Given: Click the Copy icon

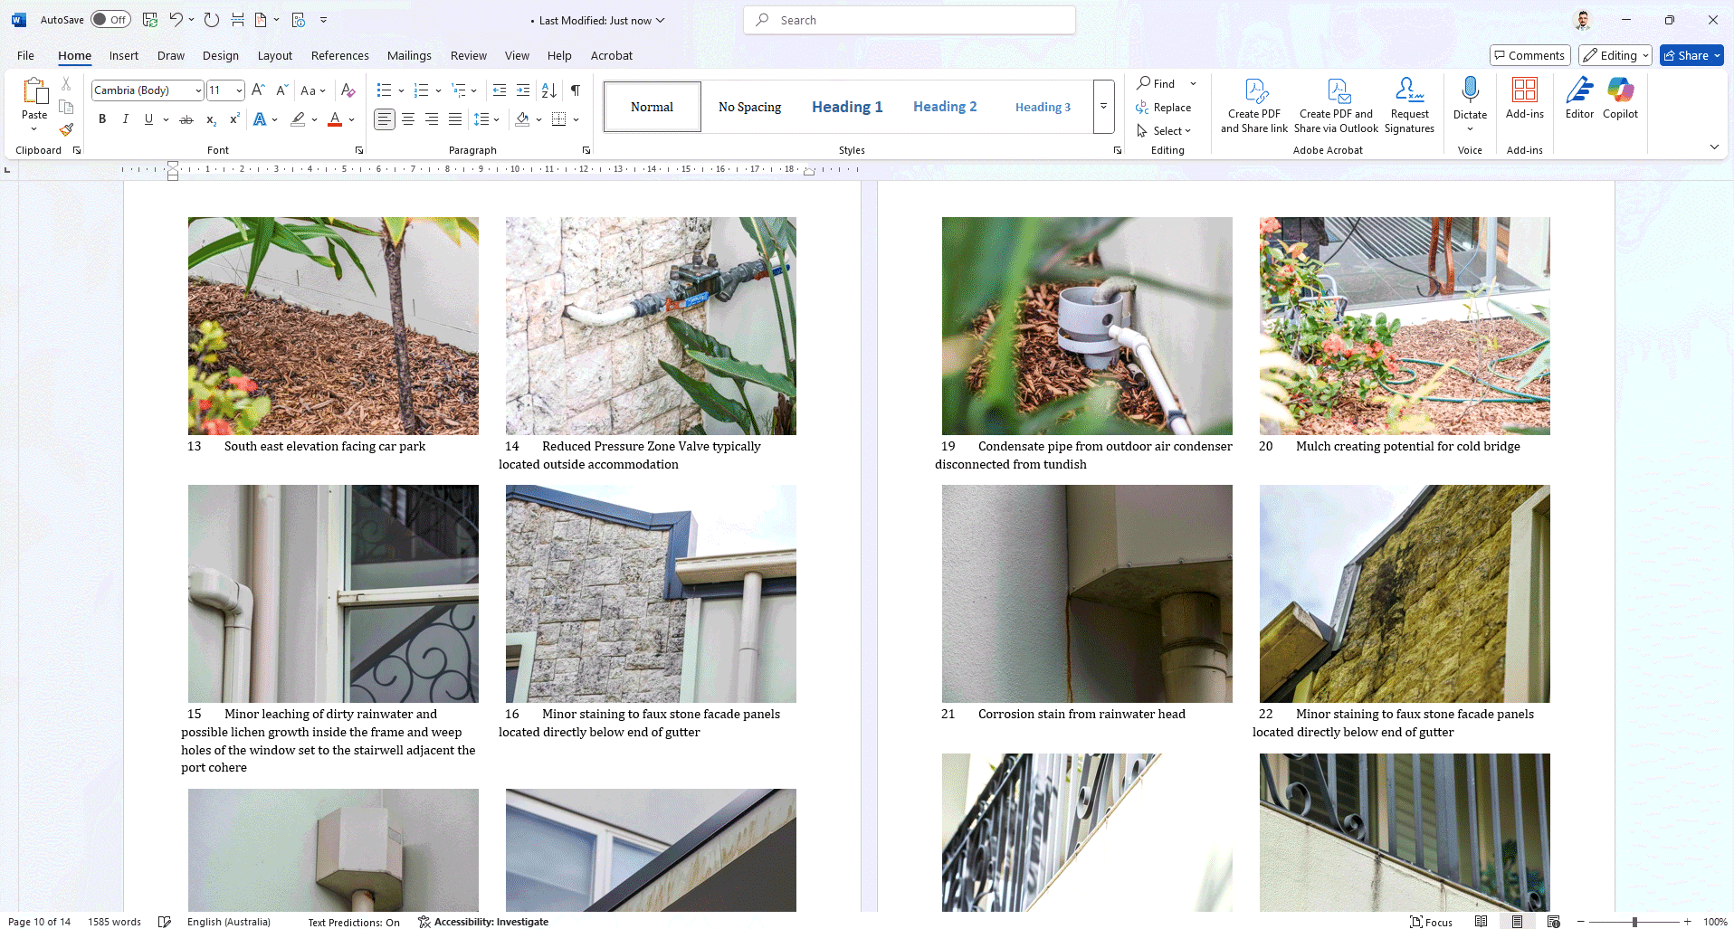Looking at the screenshot, I should click(66, 107).
